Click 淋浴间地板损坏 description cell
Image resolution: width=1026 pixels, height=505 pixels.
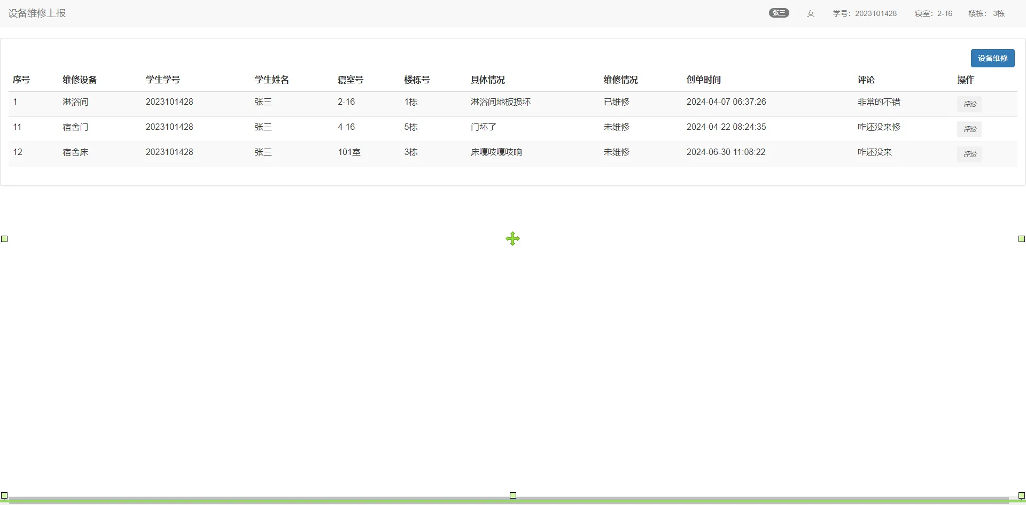501,102
